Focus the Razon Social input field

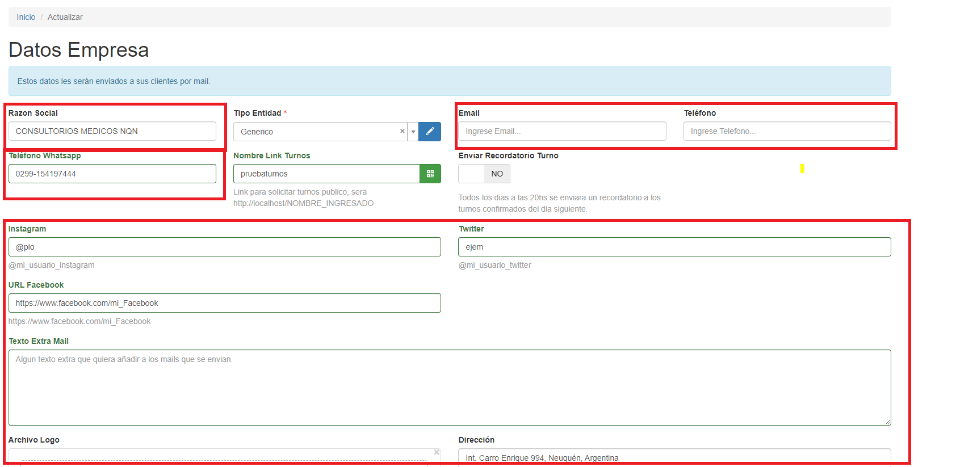112,131
